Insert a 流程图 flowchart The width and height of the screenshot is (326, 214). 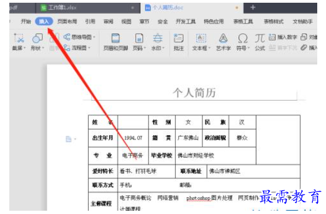coord(77,48)
